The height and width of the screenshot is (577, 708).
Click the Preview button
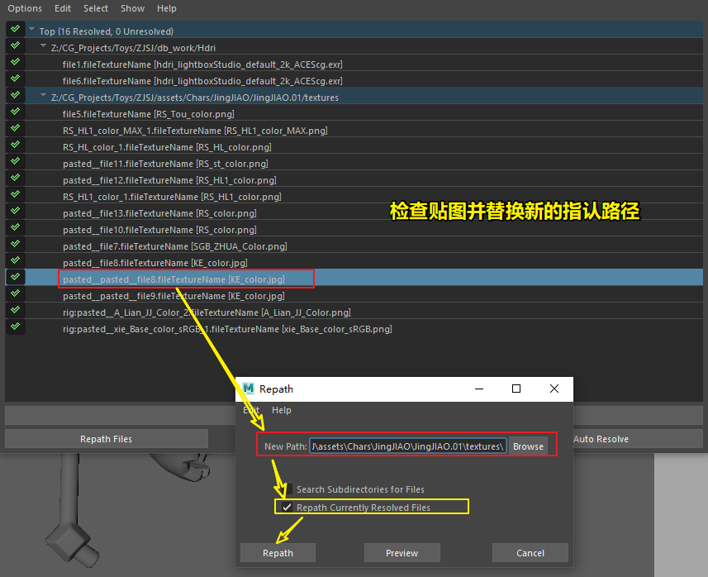pos(402,553)
